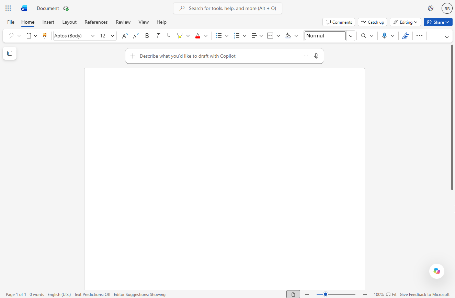Select the Format Painter brush
Screen dimensions: 455x298
(x=44, y=36)
